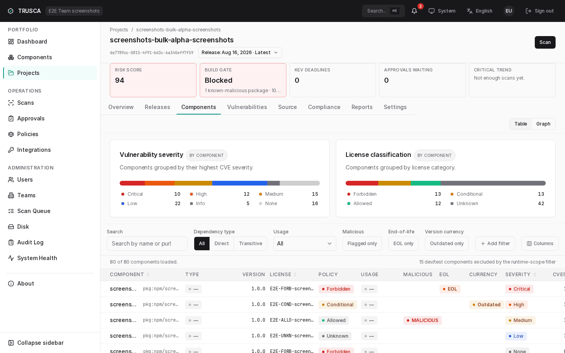The width and height of the screenshot is (565, 353).
Task: Click the Users sidebar icon
Action: point(11,180)
